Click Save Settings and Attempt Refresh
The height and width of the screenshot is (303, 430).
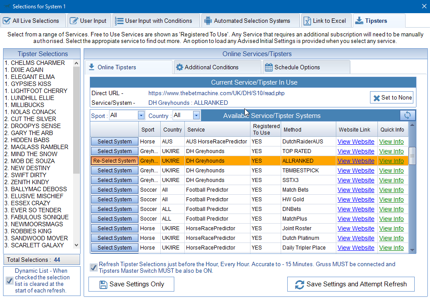351,284
